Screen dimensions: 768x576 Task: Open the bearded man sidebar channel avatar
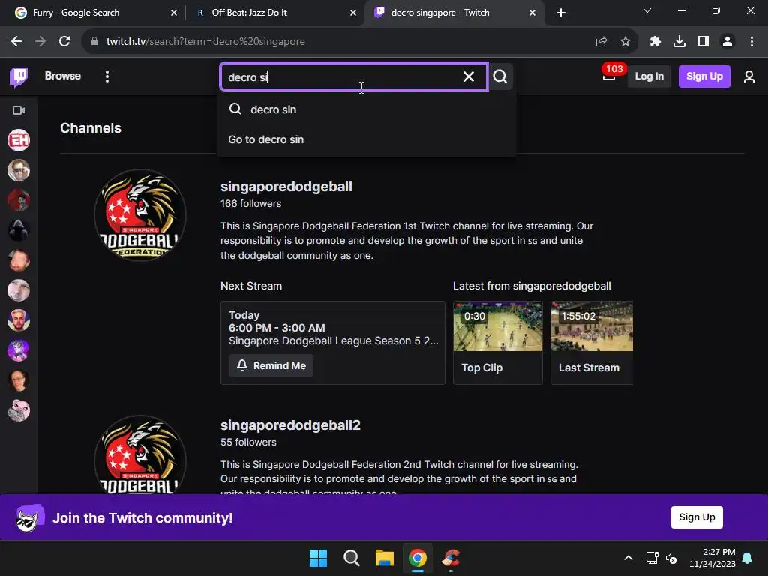coord(19,260)
